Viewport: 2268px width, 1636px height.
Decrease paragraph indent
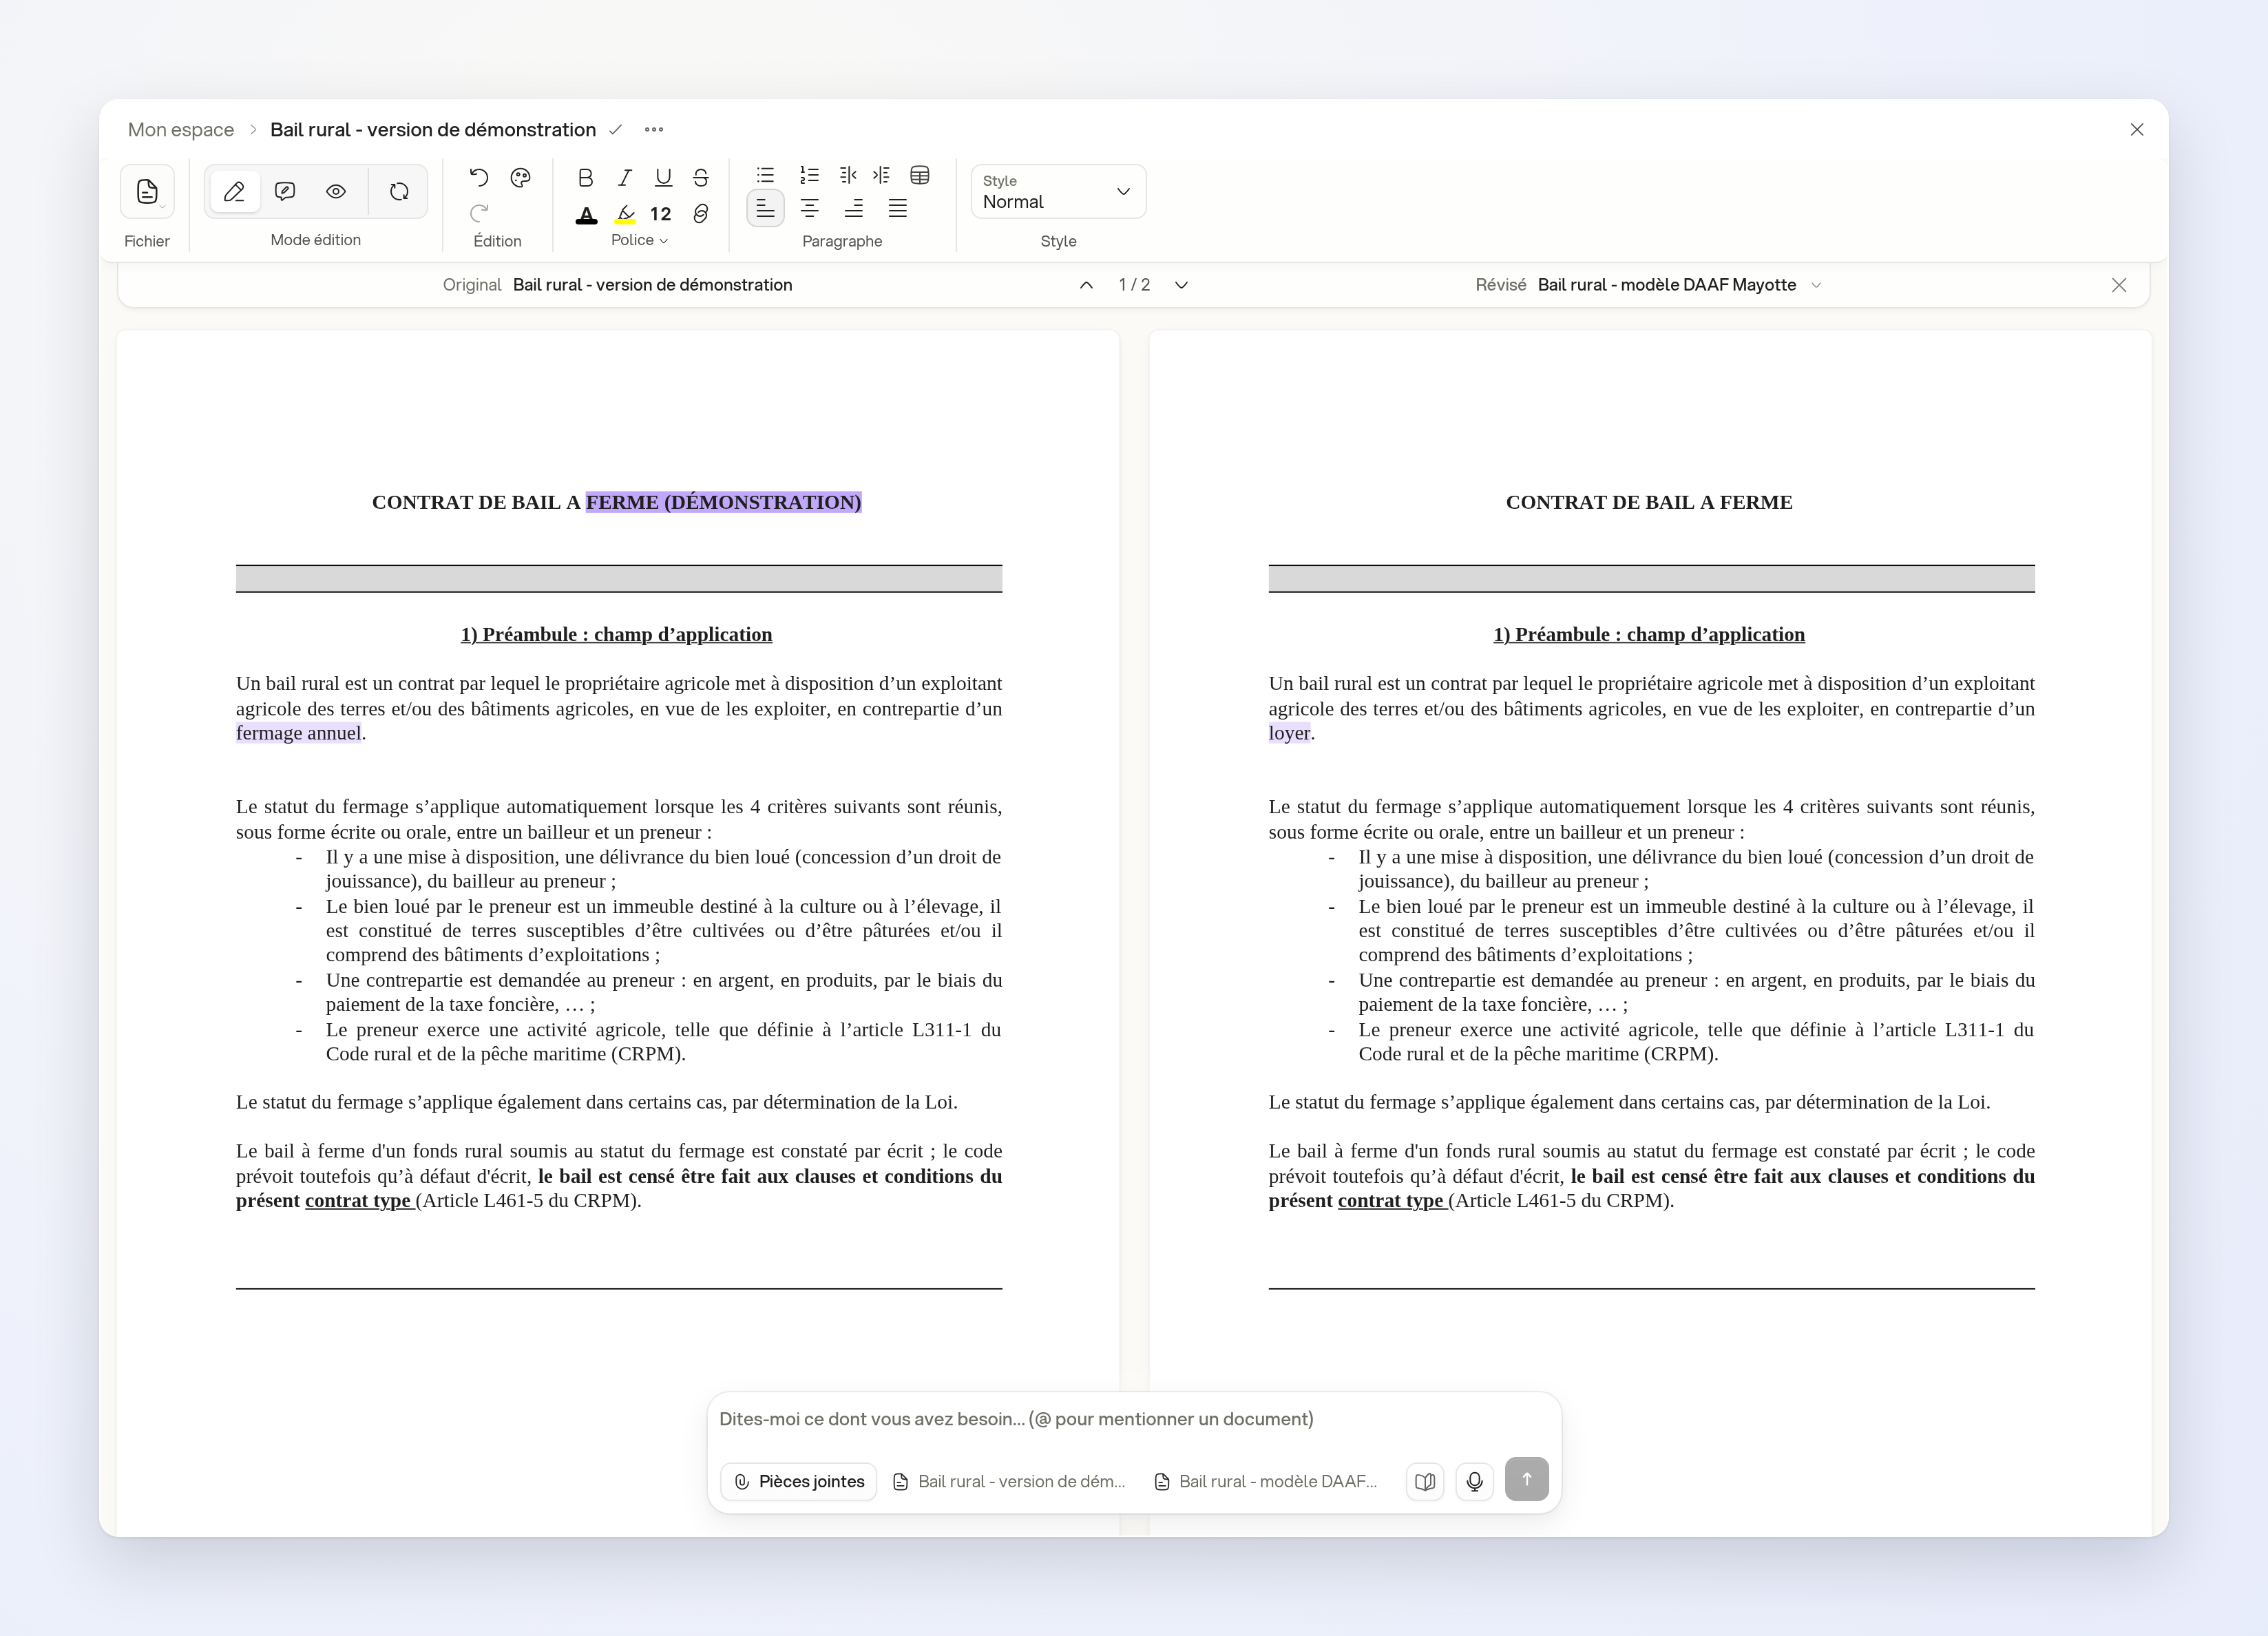pyautogui.click(x=848, y=175)
